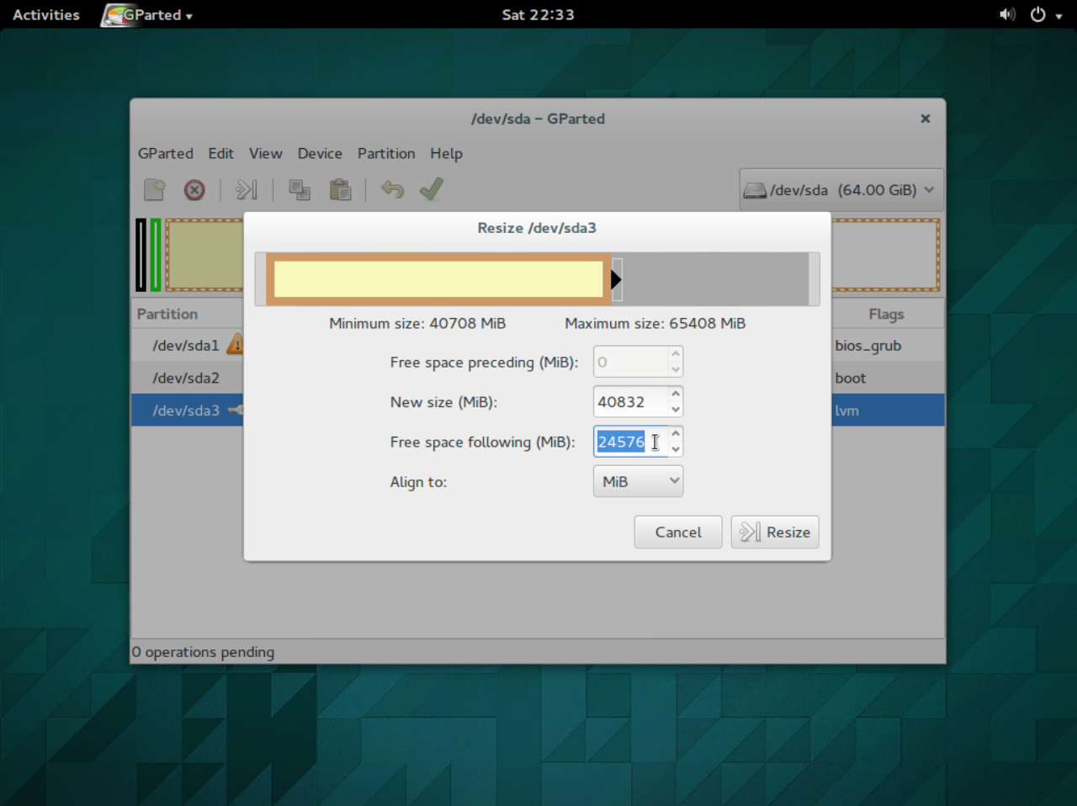The image size is (1077, 806).
Task: Click the gray unallocated area in resize bar
Action: [716, 279]
